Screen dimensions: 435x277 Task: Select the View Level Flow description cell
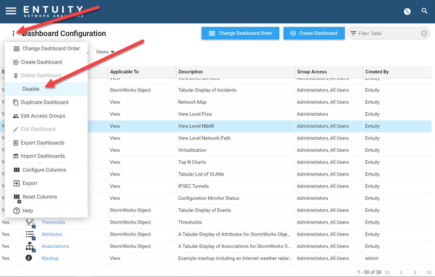235,114
